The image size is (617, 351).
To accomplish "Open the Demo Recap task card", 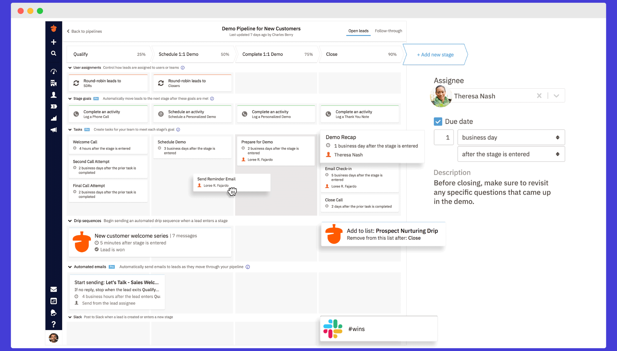I will (x=372, y=146).
